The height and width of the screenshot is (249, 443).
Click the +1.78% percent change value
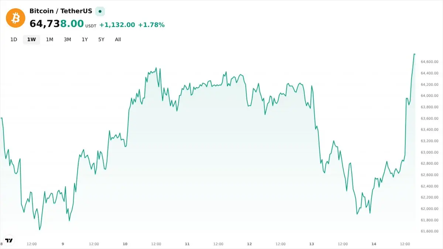point(151,25)
